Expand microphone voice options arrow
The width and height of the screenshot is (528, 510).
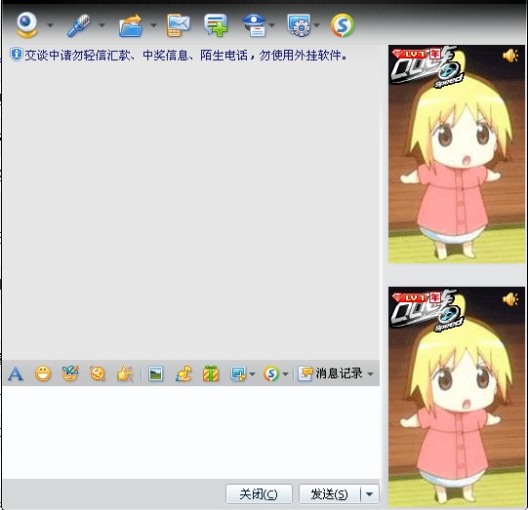(102, 25)
